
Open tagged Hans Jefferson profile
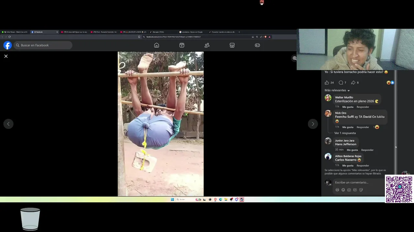[345, 144]
